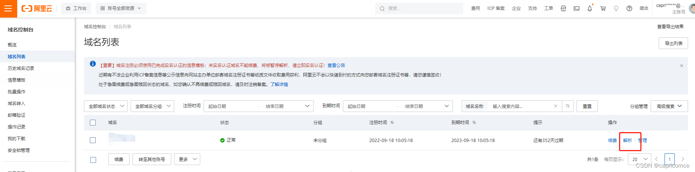Open the 全部域名分组 filter dropdown
This screenshot has height=172, width=695.
(x=152, y=106)
